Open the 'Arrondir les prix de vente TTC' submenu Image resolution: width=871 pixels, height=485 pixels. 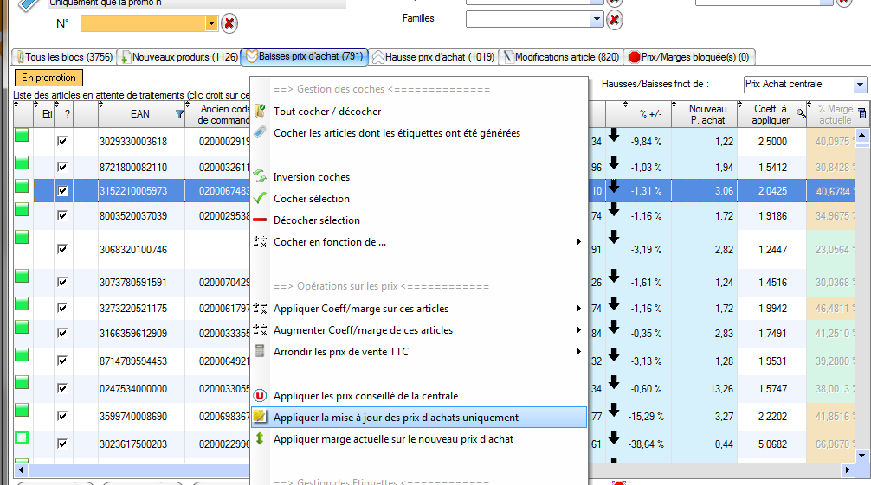coord(342,352)
